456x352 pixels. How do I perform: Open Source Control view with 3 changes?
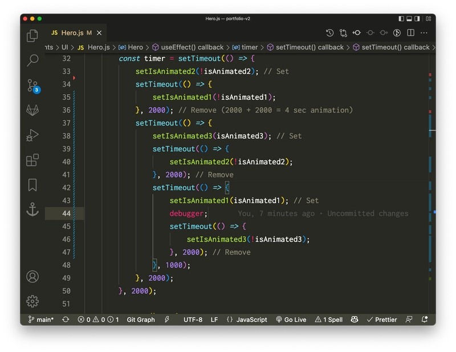(x=33, y=86)
